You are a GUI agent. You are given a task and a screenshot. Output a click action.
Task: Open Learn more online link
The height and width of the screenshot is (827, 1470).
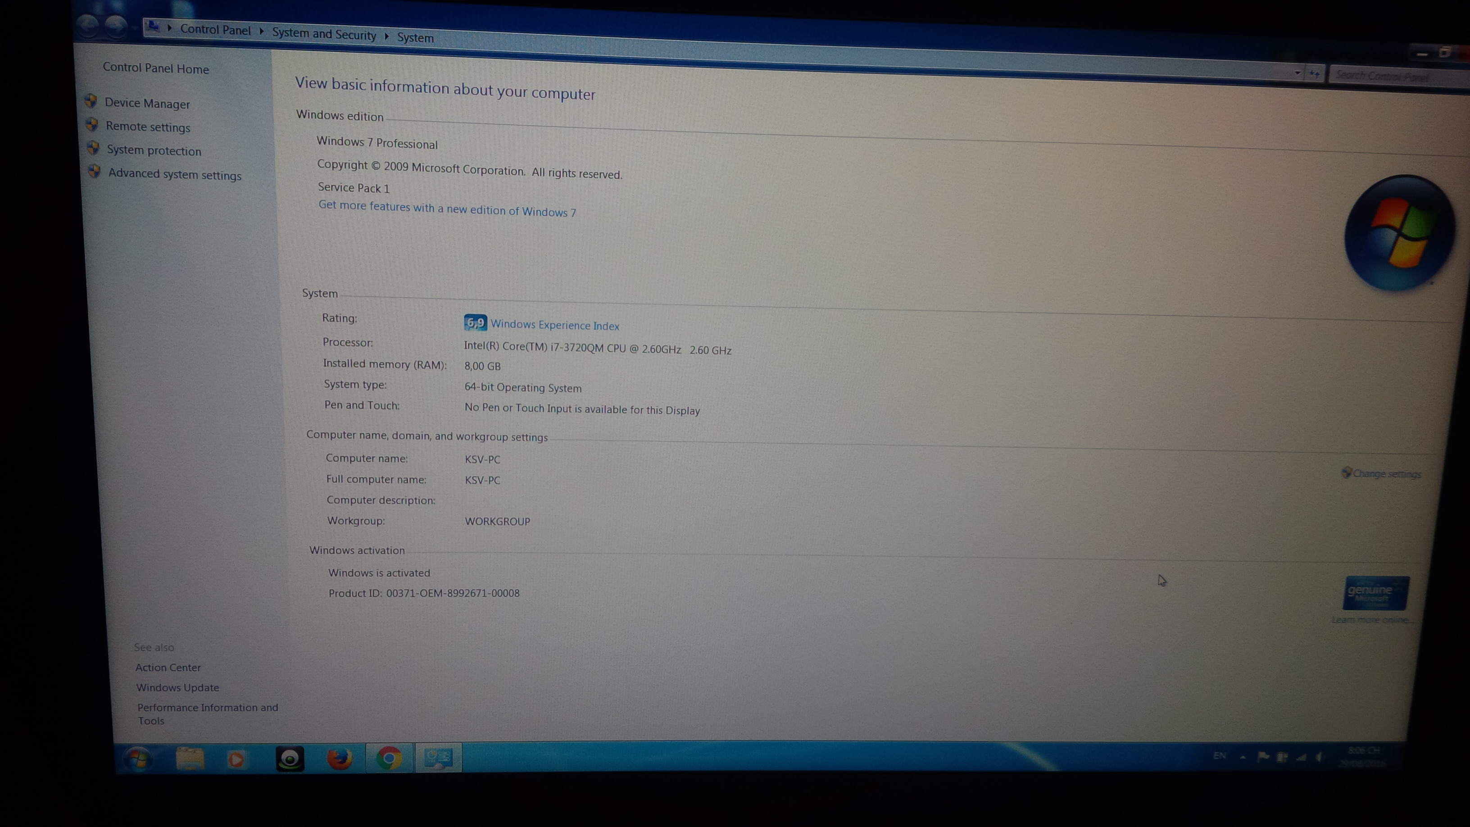pos(1371,620)
